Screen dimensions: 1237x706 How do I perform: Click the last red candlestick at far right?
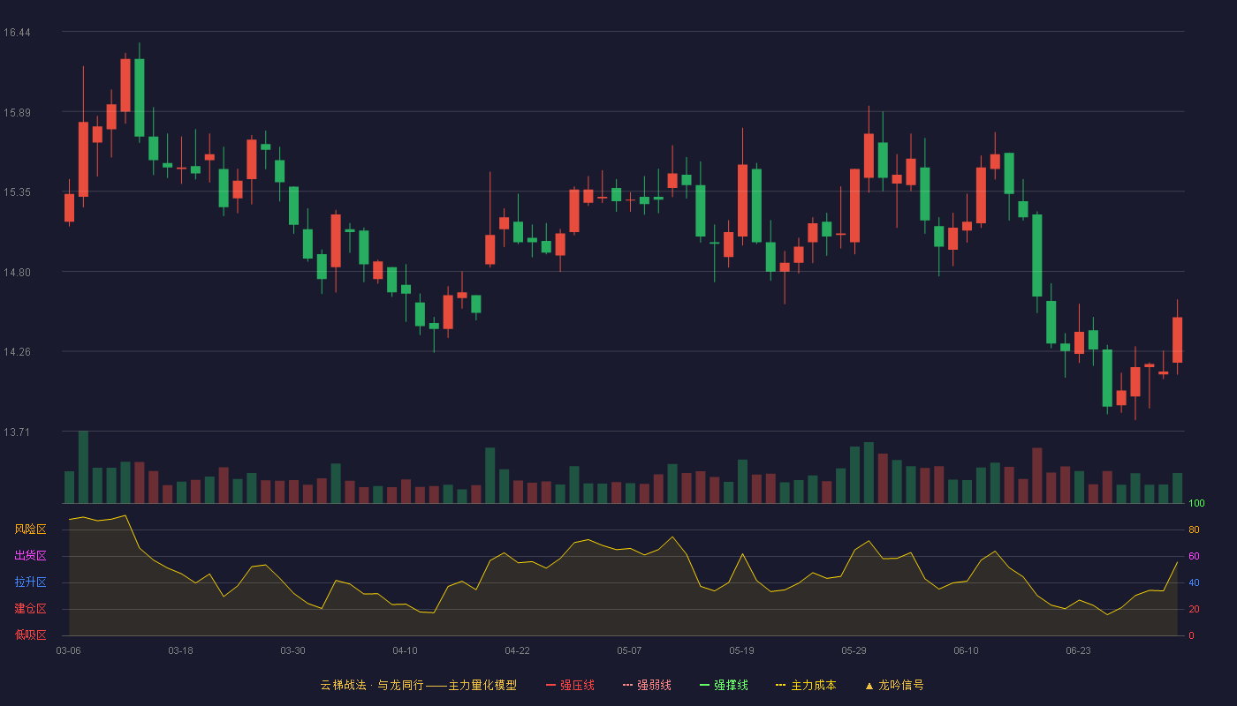[x=1177, y=340]
